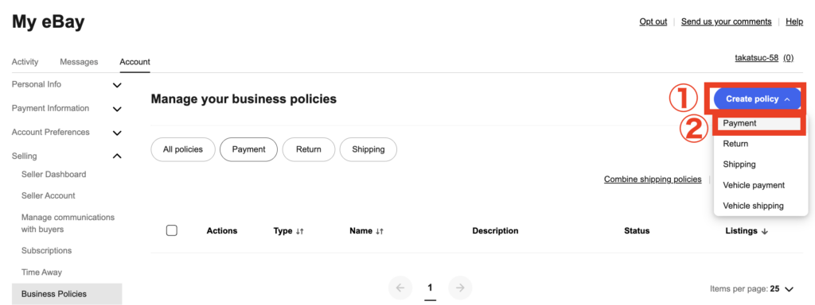Click the My eBay page title

point(49,21)
